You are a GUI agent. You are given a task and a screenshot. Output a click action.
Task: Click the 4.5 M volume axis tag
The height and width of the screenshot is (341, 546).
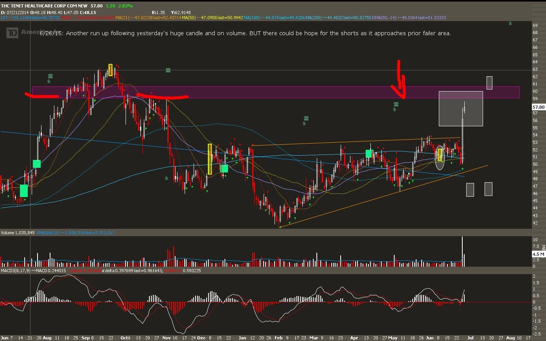click(538, 254)
